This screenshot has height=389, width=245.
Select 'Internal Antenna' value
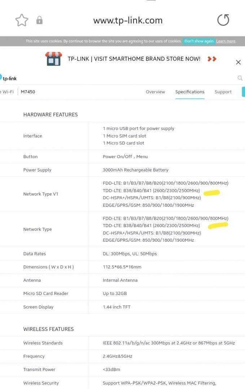coord(120,280)
